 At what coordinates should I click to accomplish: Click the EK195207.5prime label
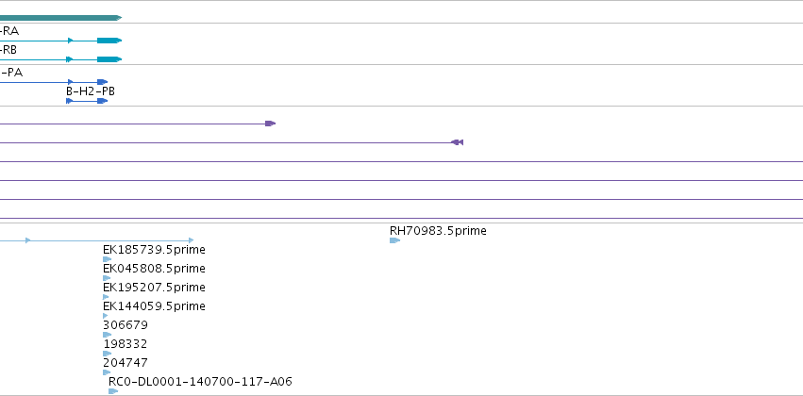coord(154,287)
